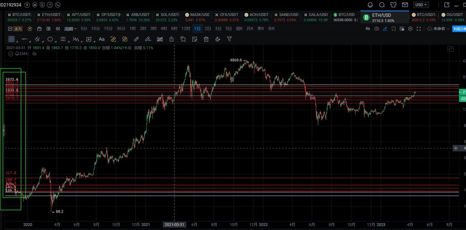Screen dimensions: 466x230
Task: Expand the ellipse tool sub-options arrow
Action: [x=56, y=42]
